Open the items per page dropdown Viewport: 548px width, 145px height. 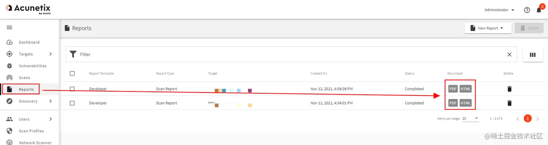pos(470,119)
